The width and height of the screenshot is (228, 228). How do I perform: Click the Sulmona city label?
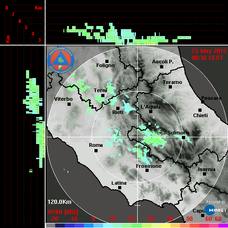coord(178,133)
